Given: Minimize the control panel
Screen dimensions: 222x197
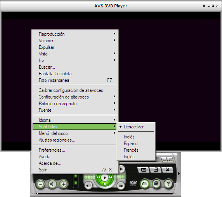Looking at the screenshot, I should (164, 159).
